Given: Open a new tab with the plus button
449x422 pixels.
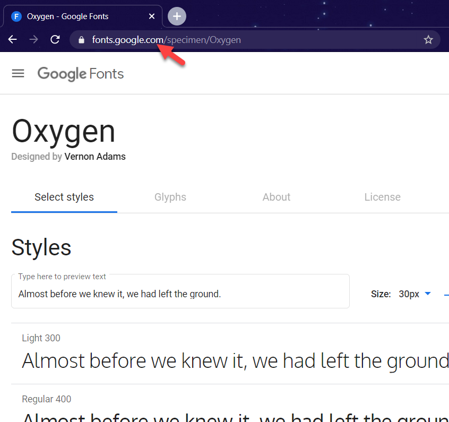Looking at the screenshot, I should click(177, 16).
